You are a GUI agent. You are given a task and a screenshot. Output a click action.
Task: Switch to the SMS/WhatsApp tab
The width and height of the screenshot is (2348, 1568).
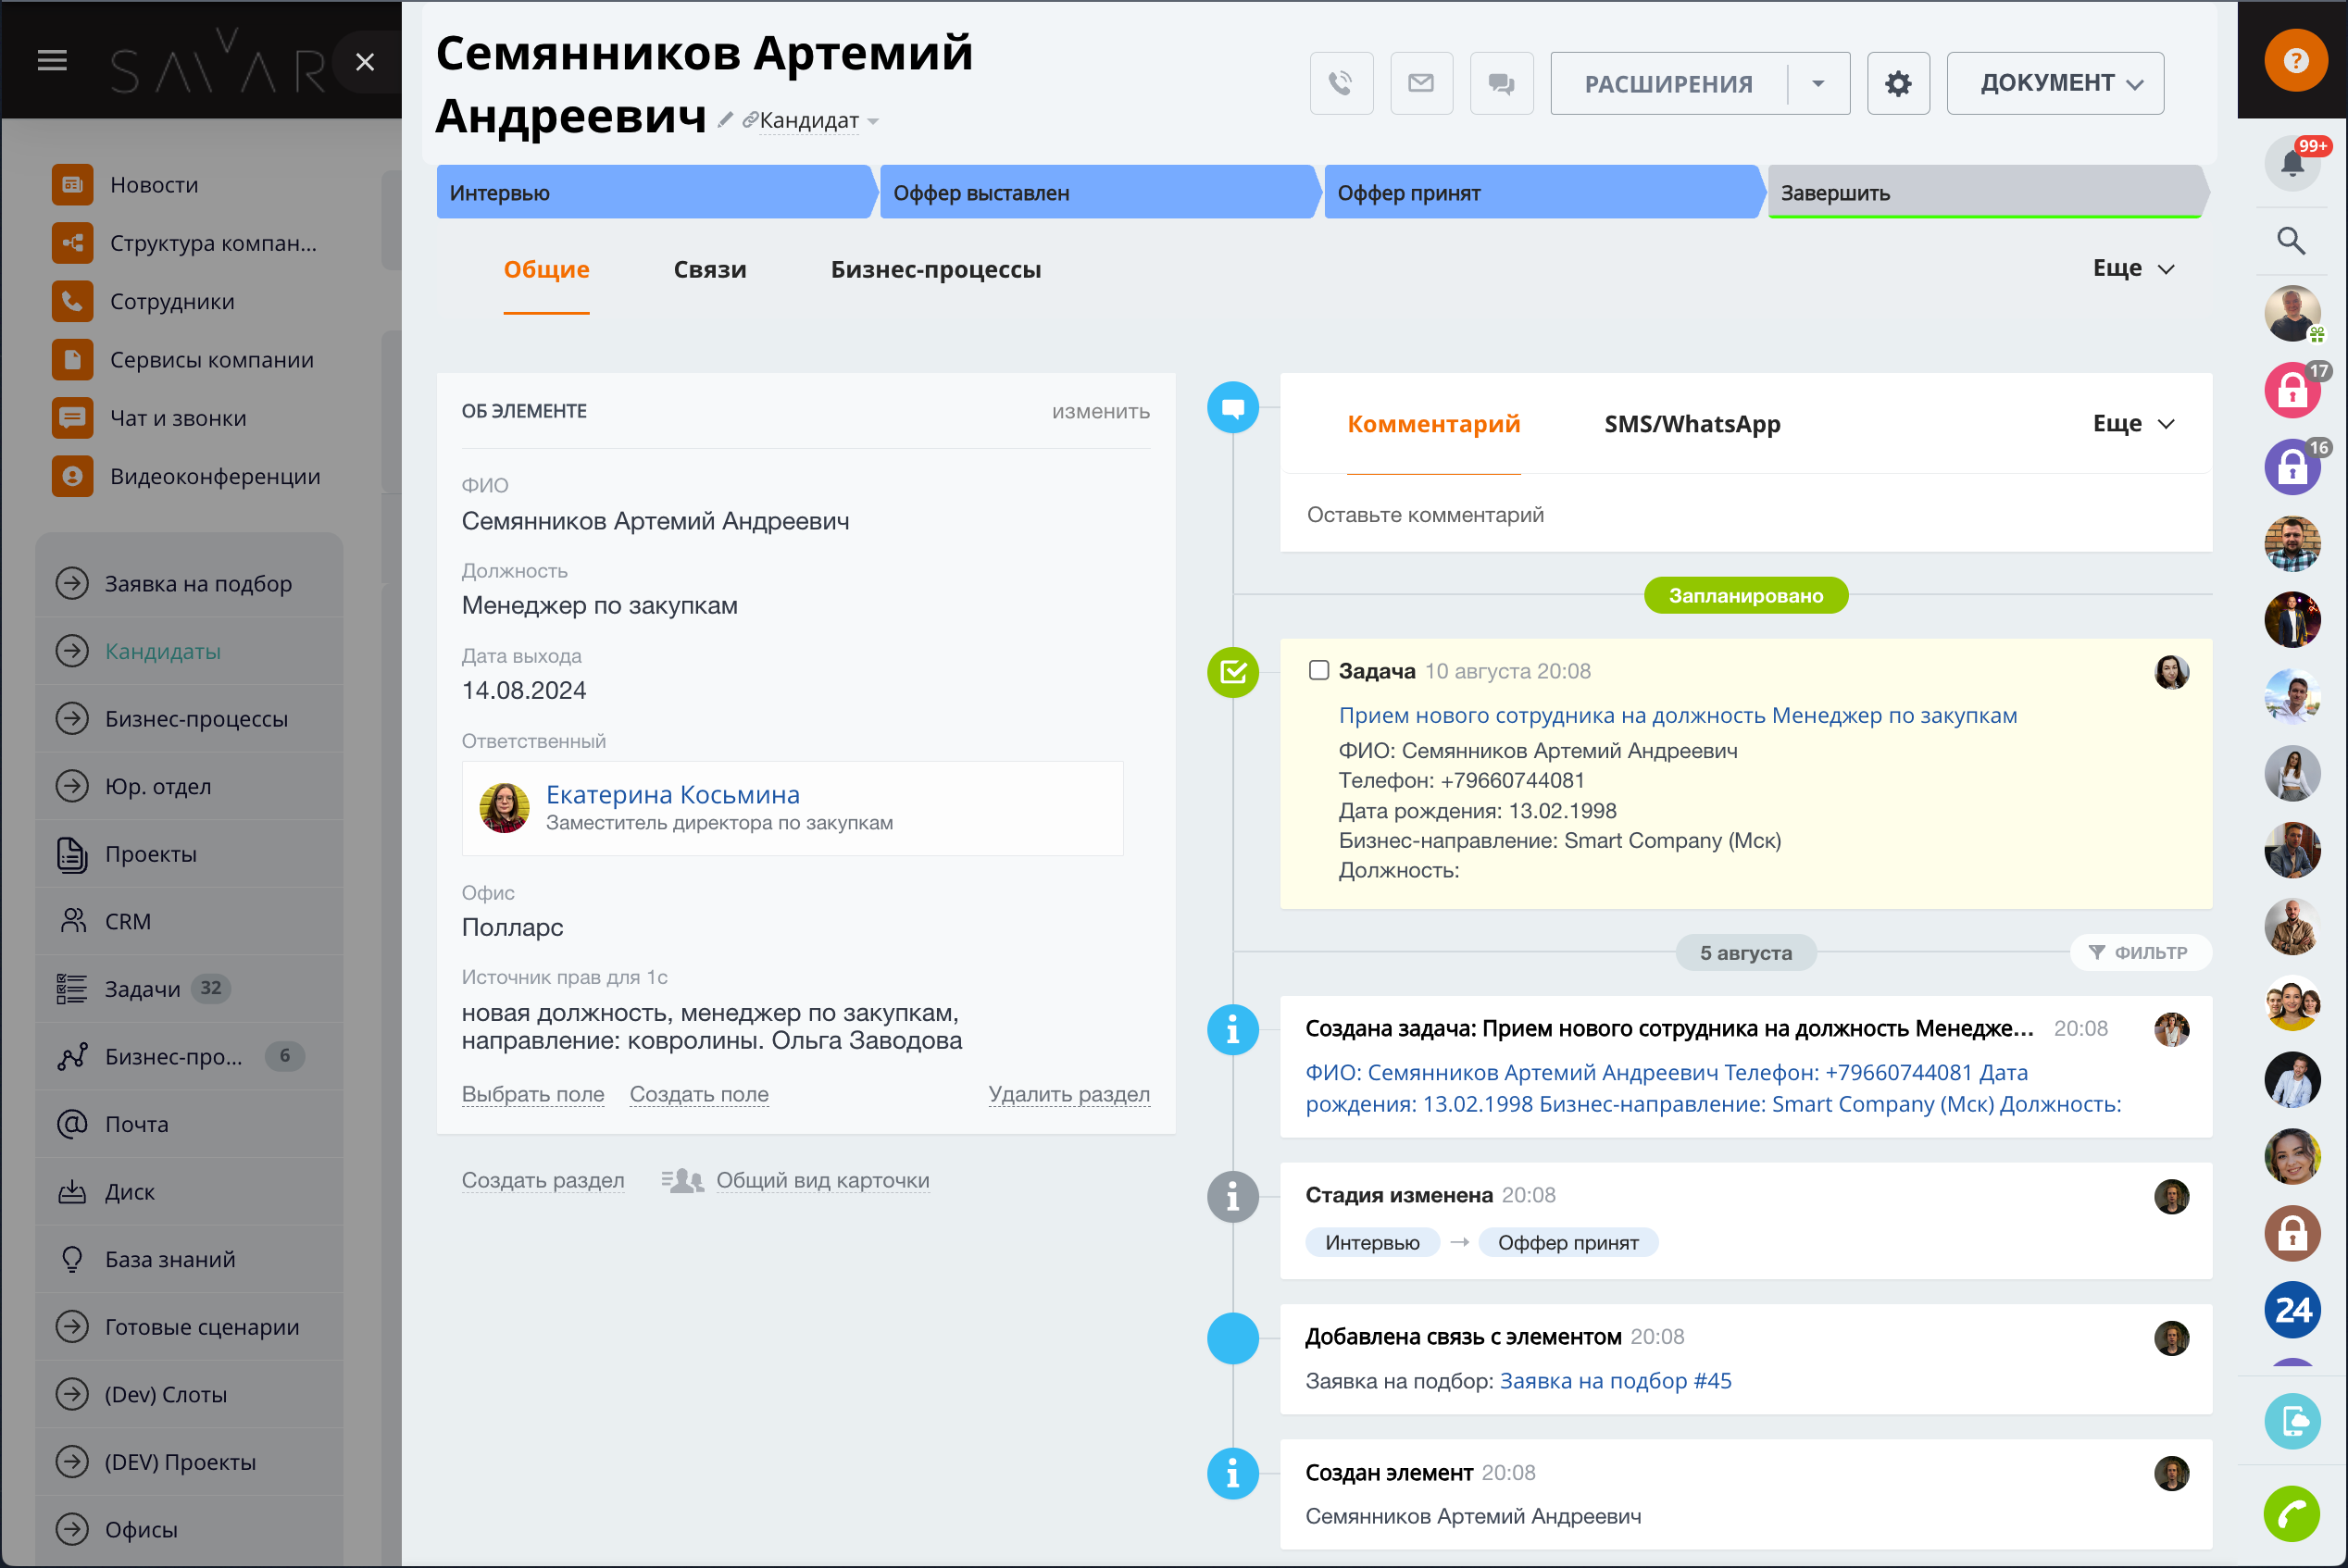[1692, 424]
